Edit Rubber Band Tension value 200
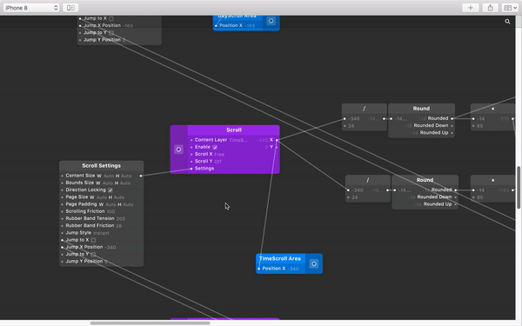Viewport: 522px width, 326px height. point(121,219)
